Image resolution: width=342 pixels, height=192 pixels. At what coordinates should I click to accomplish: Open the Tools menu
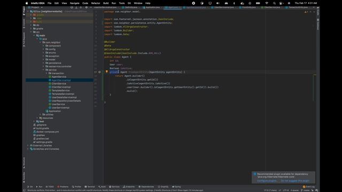122,3
